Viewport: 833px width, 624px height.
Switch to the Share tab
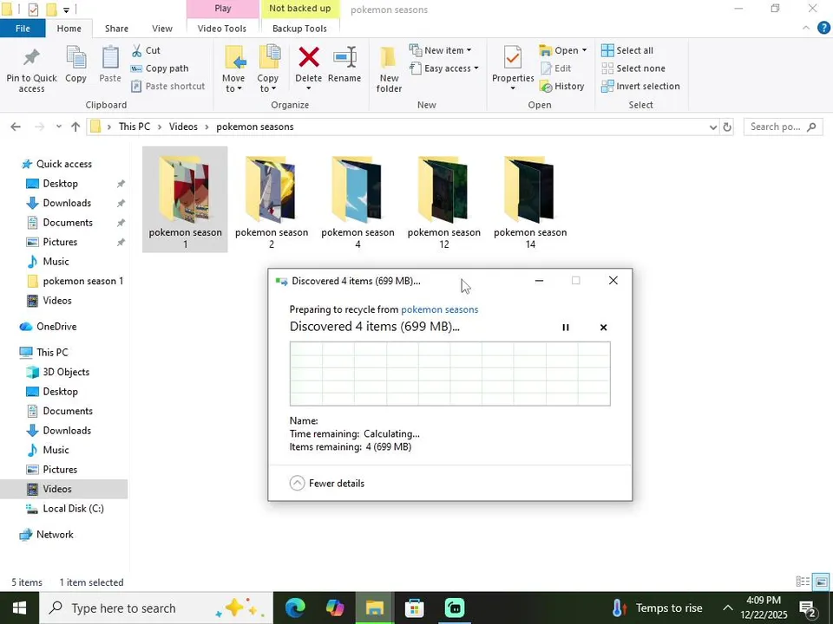coord(116,29)
